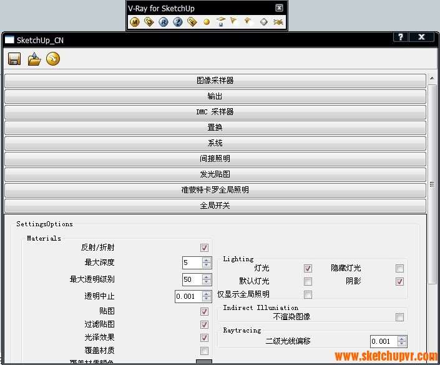Screen dimensions: 440x365
Task: Click the save settings floppy disk icon
Action: [14, 59]
